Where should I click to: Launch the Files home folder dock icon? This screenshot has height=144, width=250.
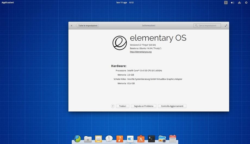88,139
